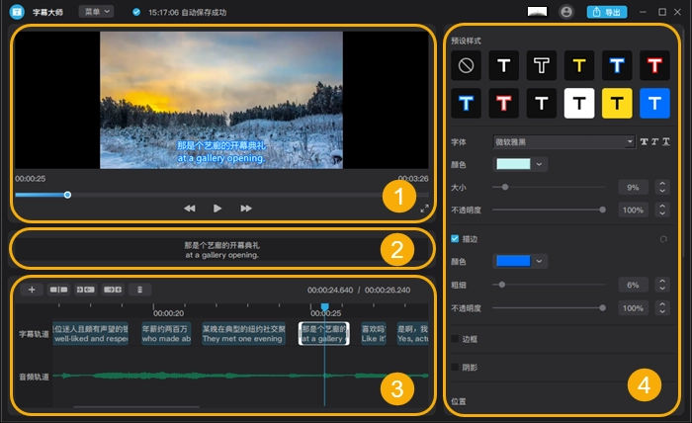Enter fullscreen preview with the expand icon
Image resolution: width=692 pixels, height=423 pixels.
[x=425, y=209]
